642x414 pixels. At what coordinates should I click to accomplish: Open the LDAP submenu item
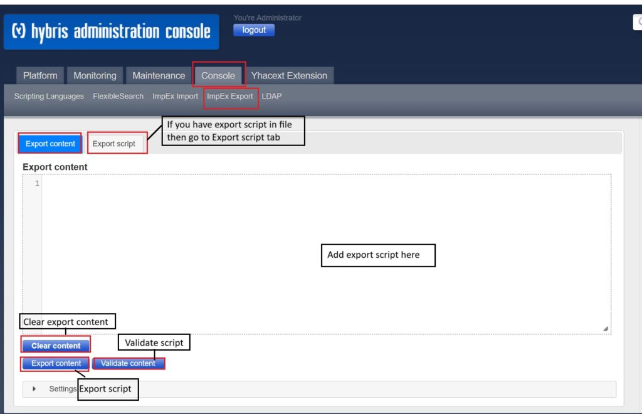271,96
